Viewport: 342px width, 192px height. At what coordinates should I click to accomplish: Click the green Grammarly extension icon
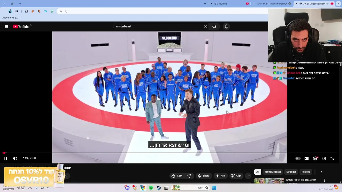[x=52, y=11]
